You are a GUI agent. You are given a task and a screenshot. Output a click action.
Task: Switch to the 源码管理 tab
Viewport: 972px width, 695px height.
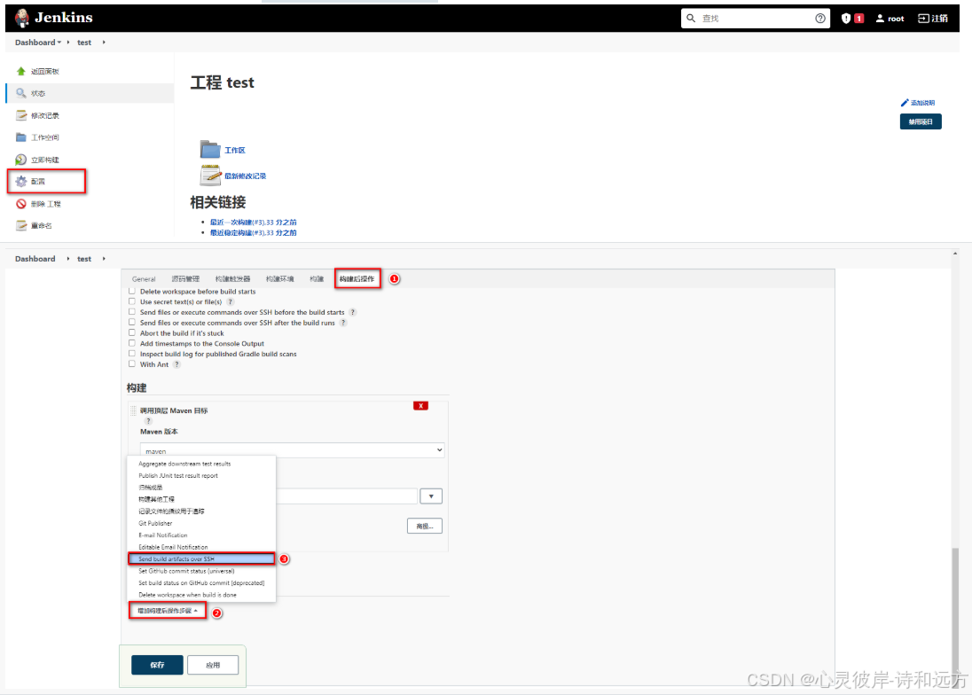tap(186, 279)
